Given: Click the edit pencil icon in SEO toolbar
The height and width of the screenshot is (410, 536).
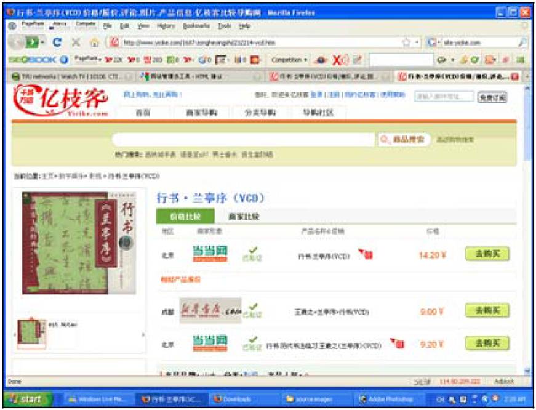Looking at the screenshot, I should [x=357, y=60].
